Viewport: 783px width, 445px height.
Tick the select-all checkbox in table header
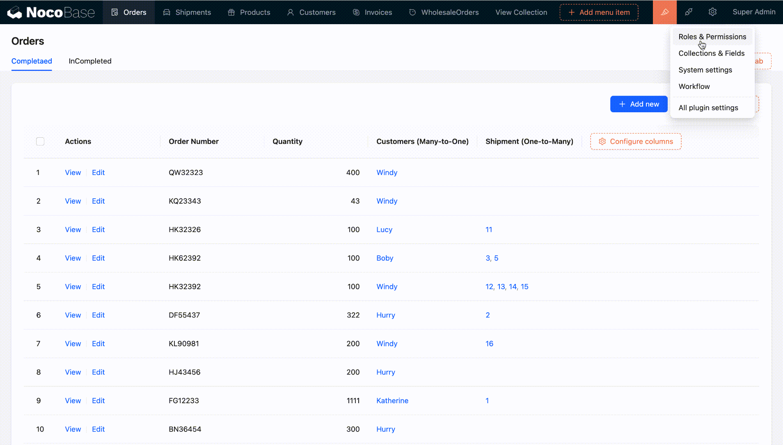40,141
